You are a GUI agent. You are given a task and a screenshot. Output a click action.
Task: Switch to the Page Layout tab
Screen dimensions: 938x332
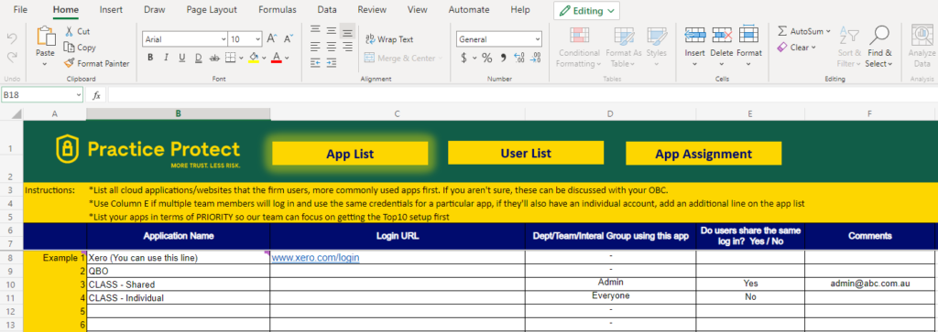pos(212,9)
